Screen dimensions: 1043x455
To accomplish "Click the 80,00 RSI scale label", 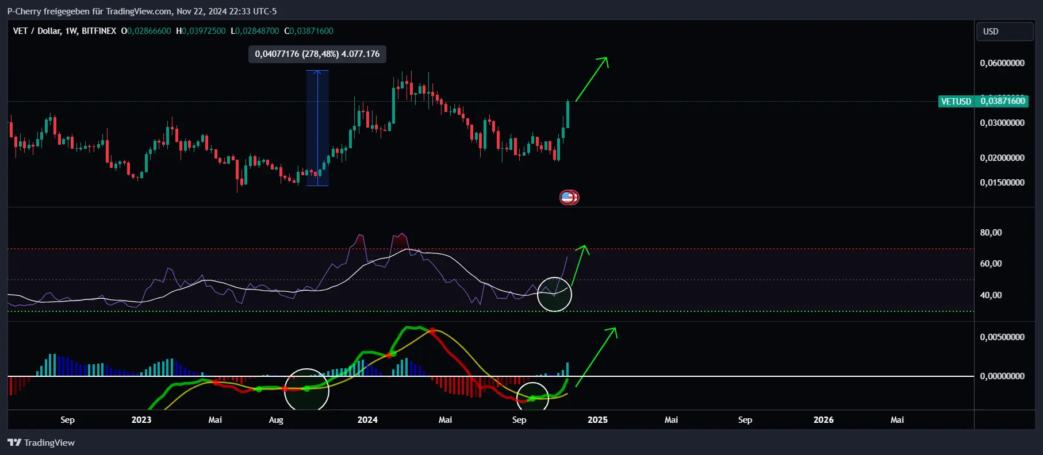I will tap(991, 233).
